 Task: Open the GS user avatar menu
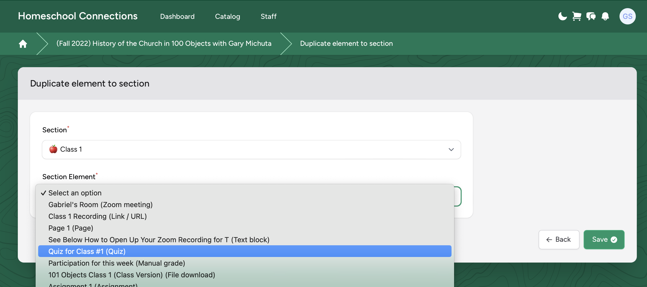[627, 16]
